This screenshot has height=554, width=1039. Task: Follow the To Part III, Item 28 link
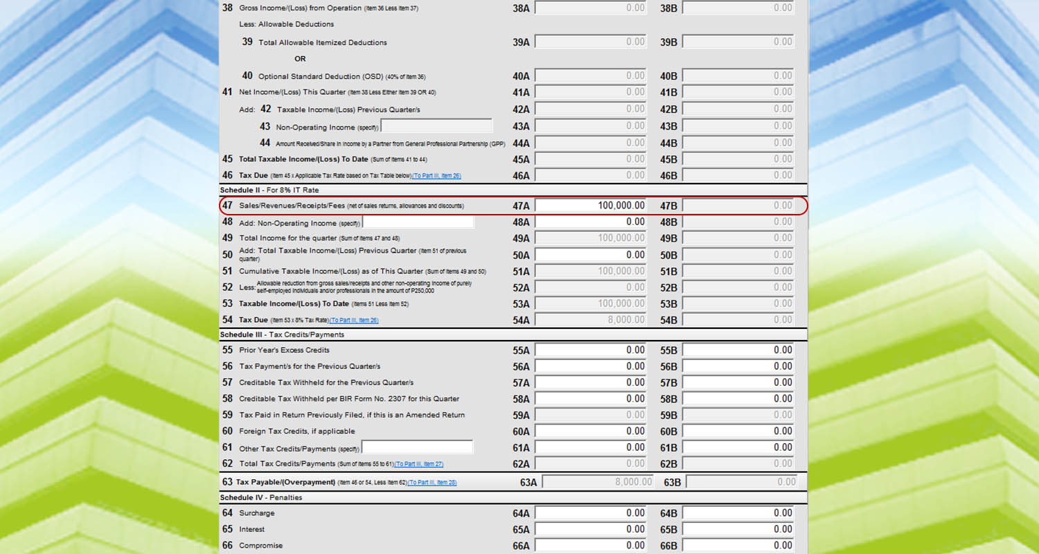(432, 482)
